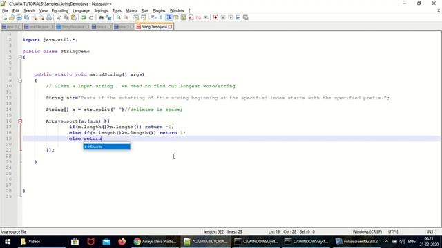Switch to the new 4 tab
This screenshot has width=442, height=248.
click(102, 27)
